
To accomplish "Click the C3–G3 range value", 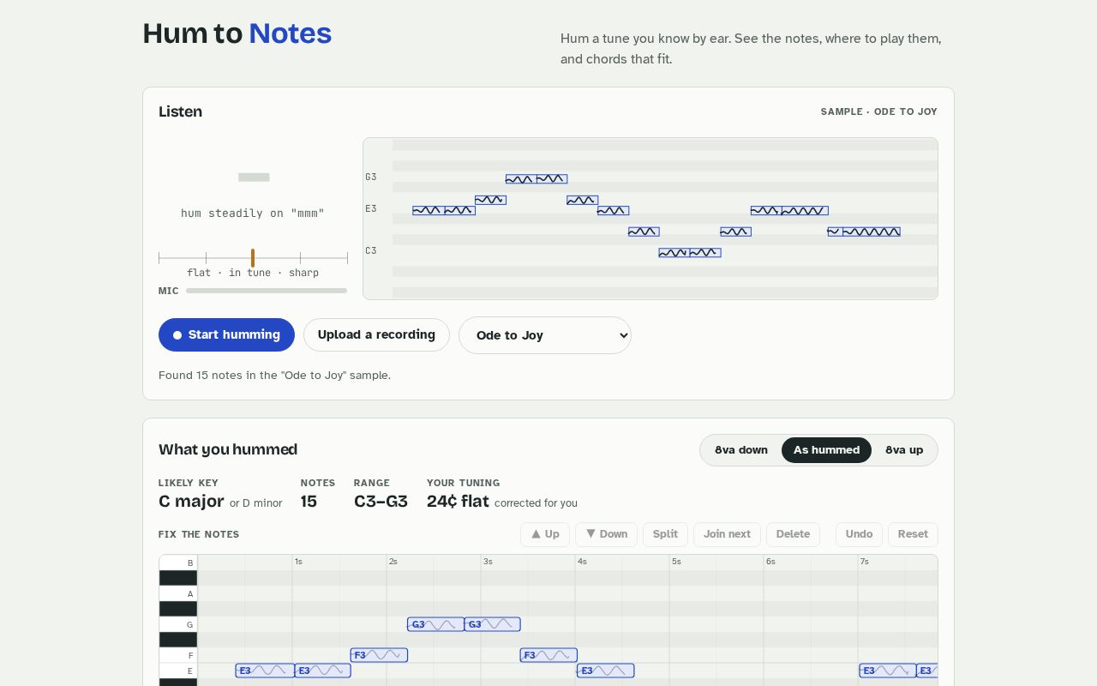I will (x=381, y=502).
